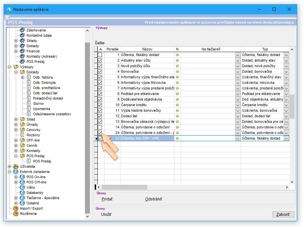Viewport: 304px width, 227px height.
Task: Disable Informatívny výpis Mincovka checkbox
Action: [100, 83]
